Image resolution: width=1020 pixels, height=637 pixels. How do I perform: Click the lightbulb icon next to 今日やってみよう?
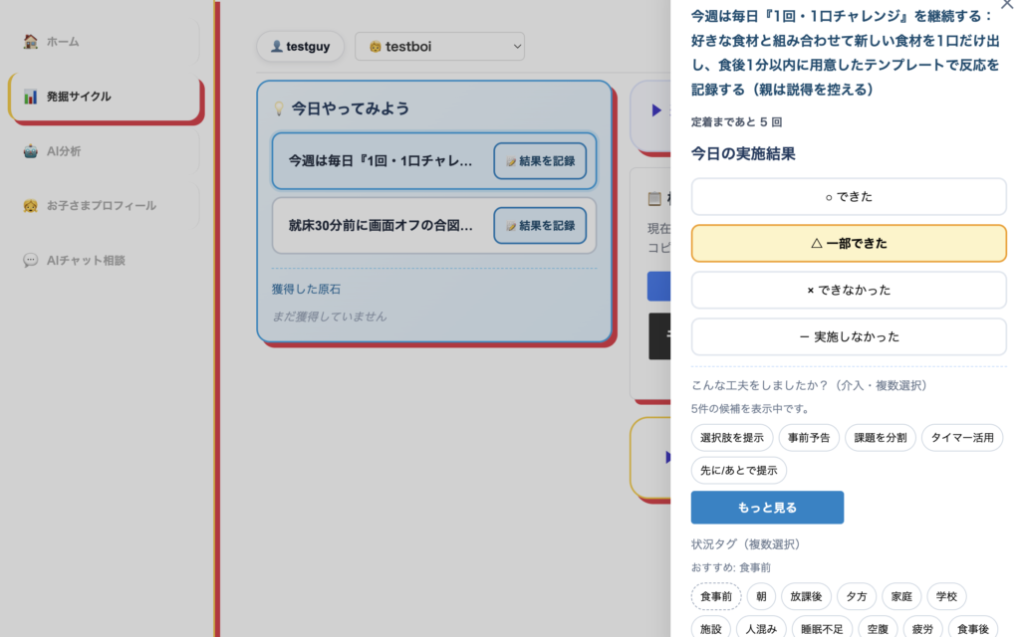(280, 108)
